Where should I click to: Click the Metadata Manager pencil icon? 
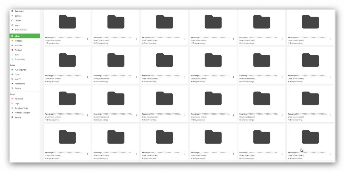[x=12, y=113]
